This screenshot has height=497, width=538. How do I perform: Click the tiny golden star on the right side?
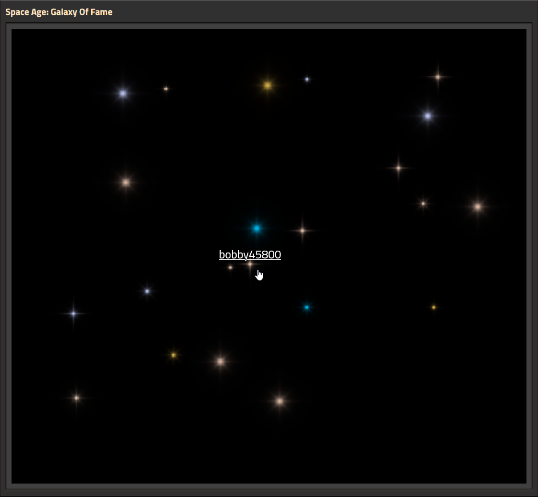coord(434,307)
